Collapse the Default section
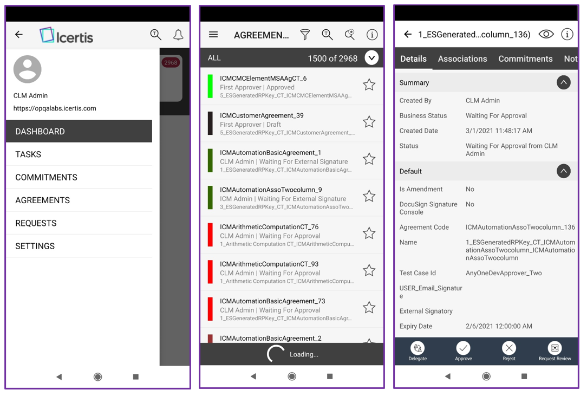 tap(563, 171)
